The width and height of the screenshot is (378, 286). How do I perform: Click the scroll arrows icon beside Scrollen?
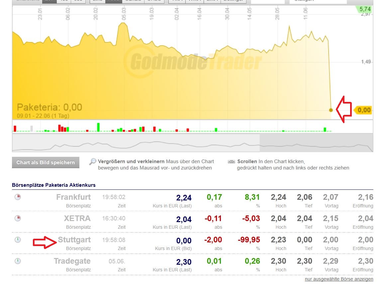[232, 161]
